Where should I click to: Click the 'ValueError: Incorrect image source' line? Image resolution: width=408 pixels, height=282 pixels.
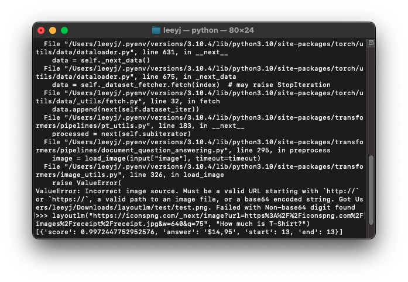pyautogui.click(x=117, y=191)
